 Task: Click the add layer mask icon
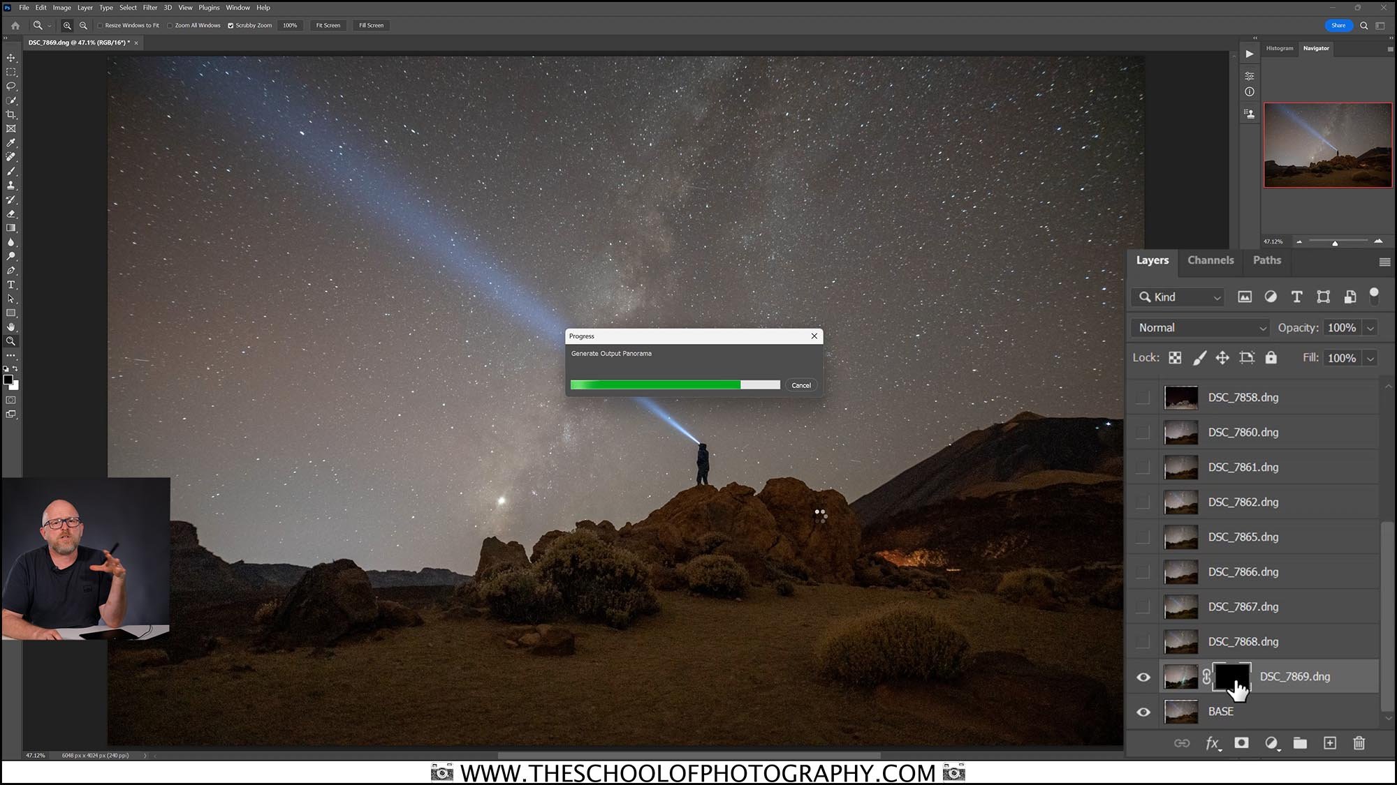(1241, 743)
